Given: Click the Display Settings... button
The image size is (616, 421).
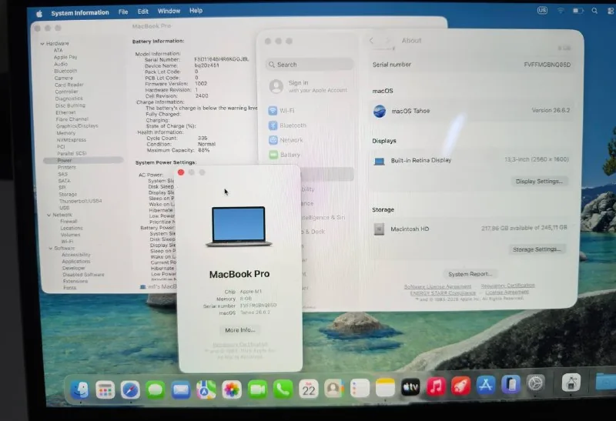Looking at the screenshot, I should coord(539,182).
